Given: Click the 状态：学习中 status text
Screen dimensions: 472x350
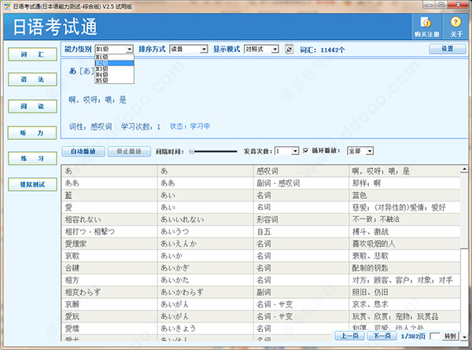Looking at the screenshot, I should [190, 126].
